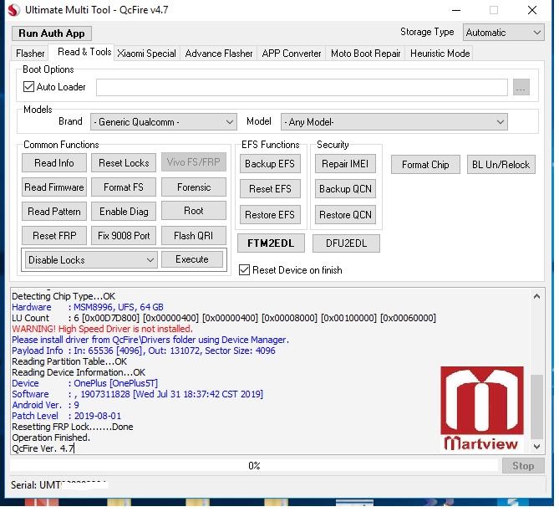Image resolution: width=559 pixels, height=517 pixels.
Task: Click the loader browse button
Action: [x=521, y=87]
